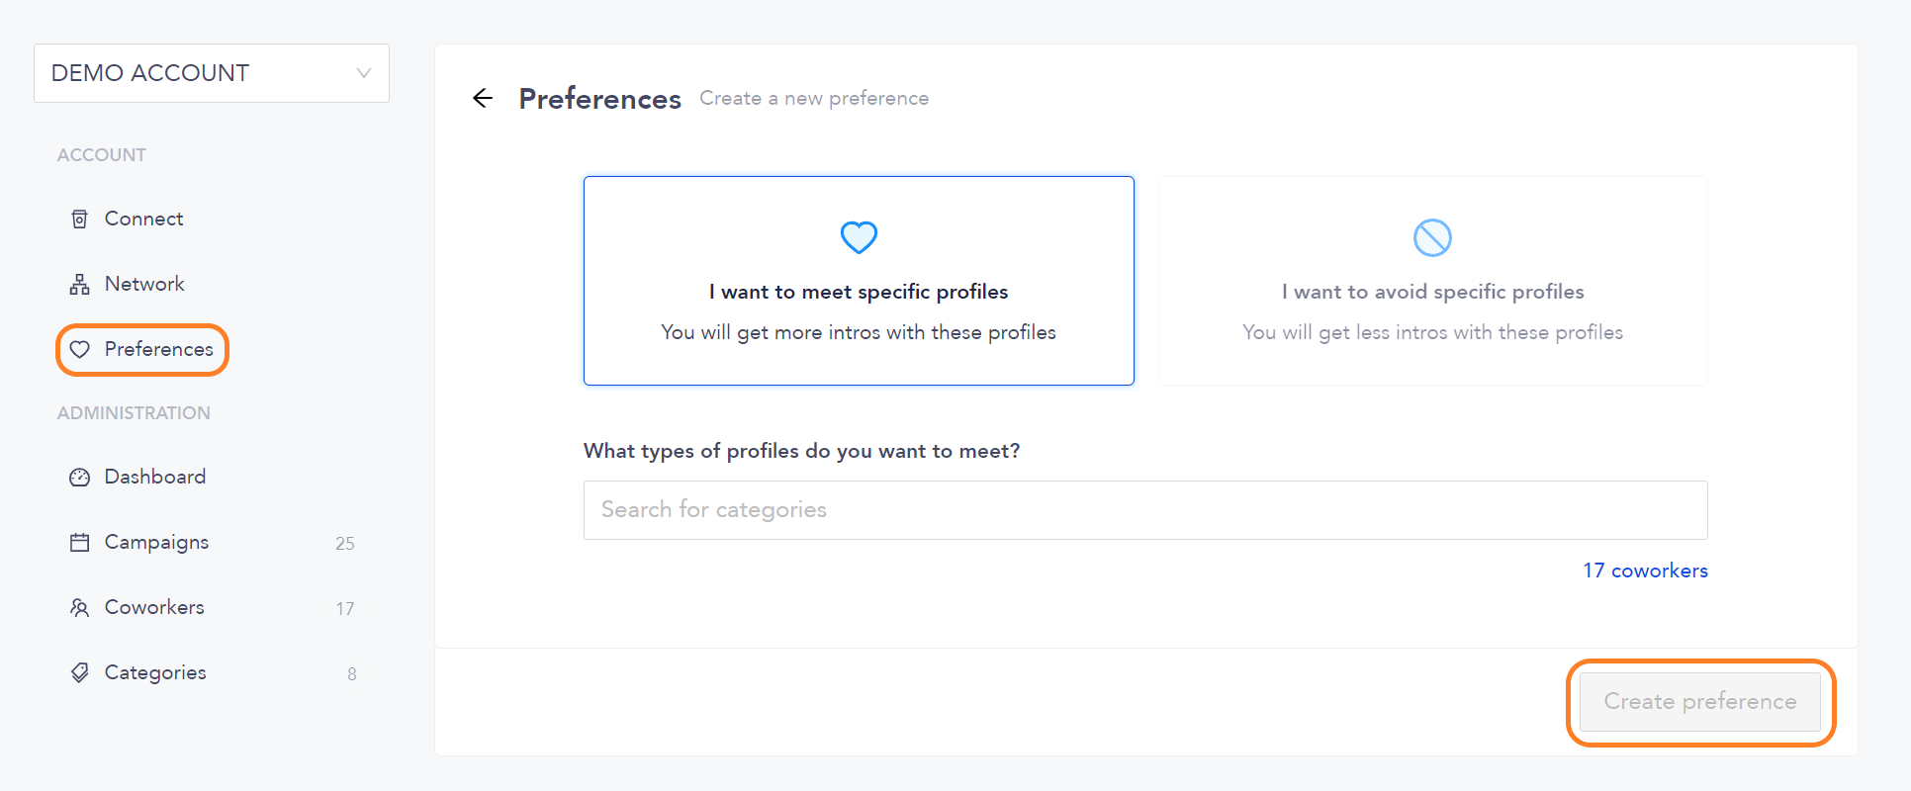This screenshot has height=791, width=1911.
Task: Click the blue prohibited circle icon
Action: 1432,237
